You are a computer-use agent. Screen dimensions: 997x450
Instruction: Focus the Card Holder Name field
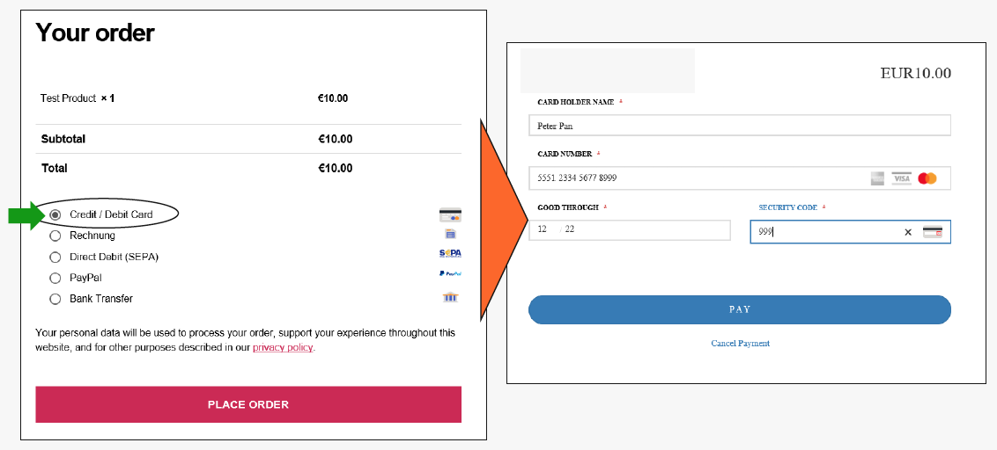[740, 126]
